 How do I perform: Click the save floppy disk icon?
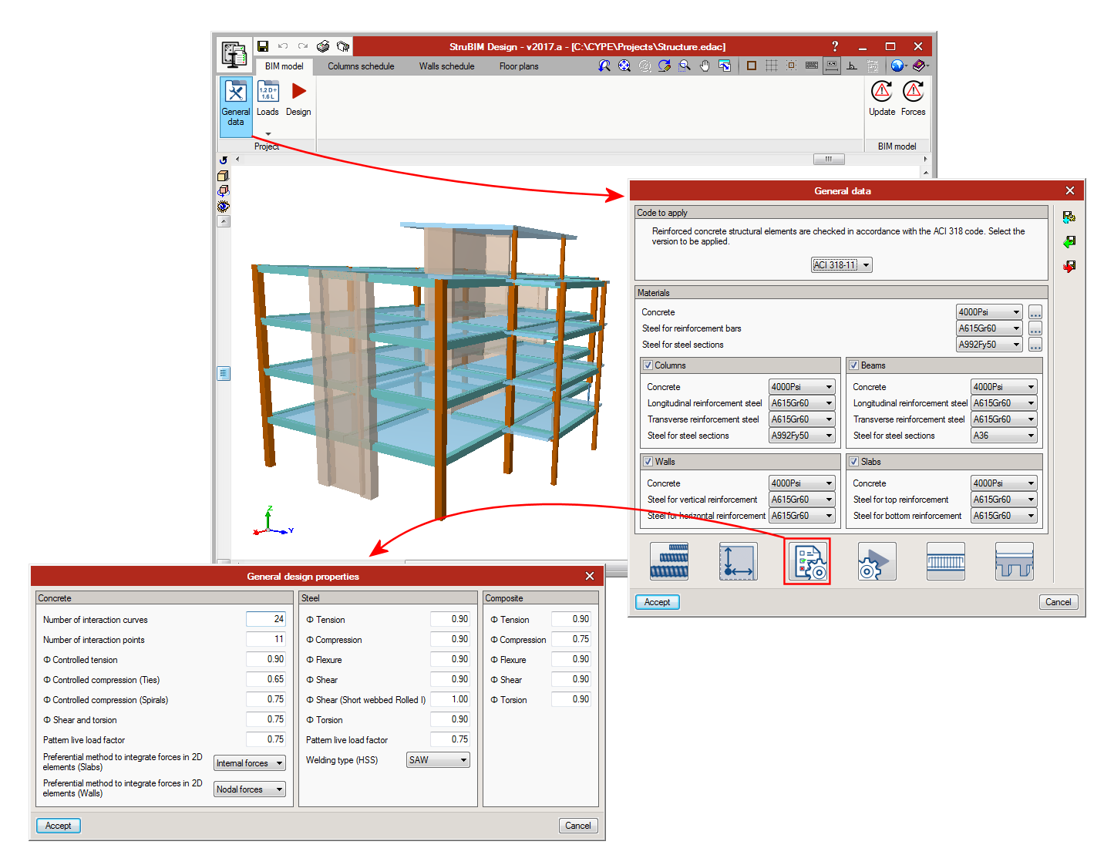point(263,47)
